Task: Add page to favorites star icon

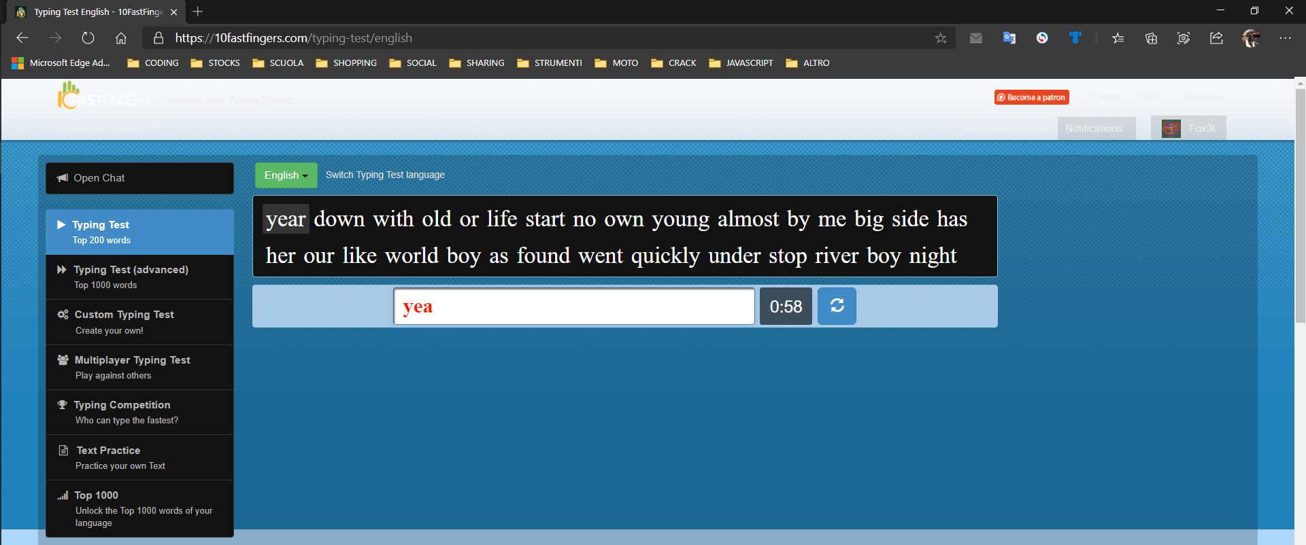Action: (x=940, y=38)
